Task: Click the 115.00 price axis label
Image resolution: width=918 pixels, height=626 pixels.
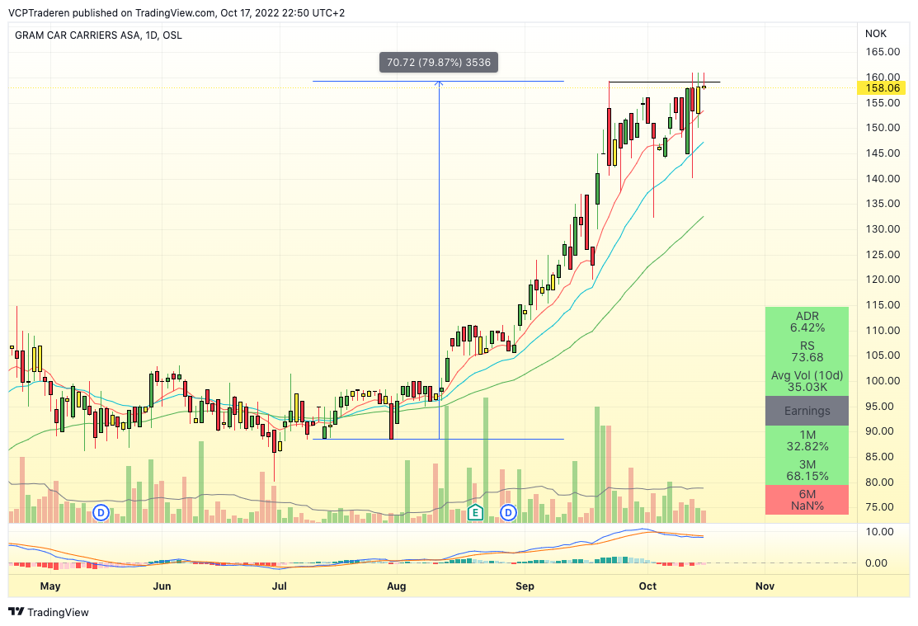Action: click(883, 304)
